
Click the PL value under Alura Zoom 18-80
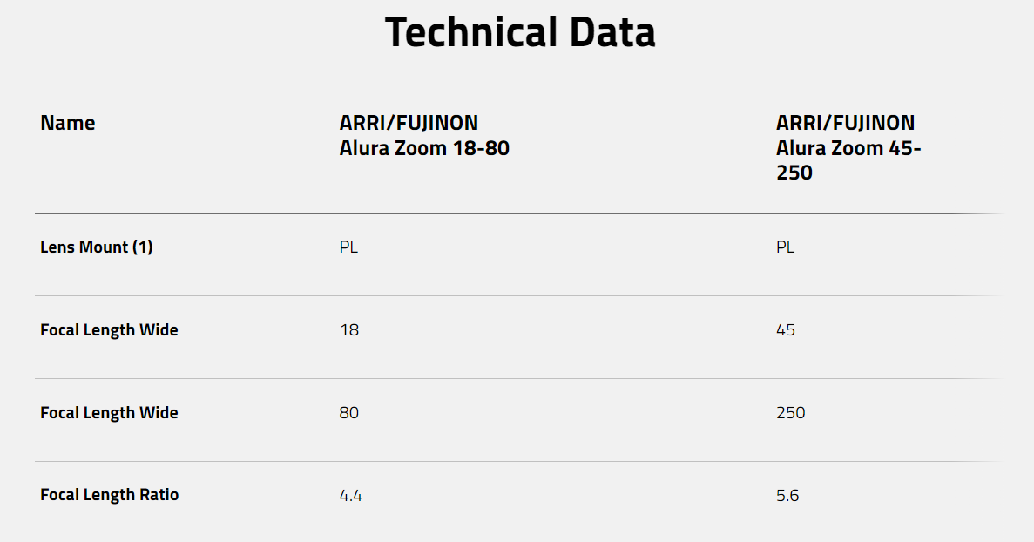click(x=348, y=247)
